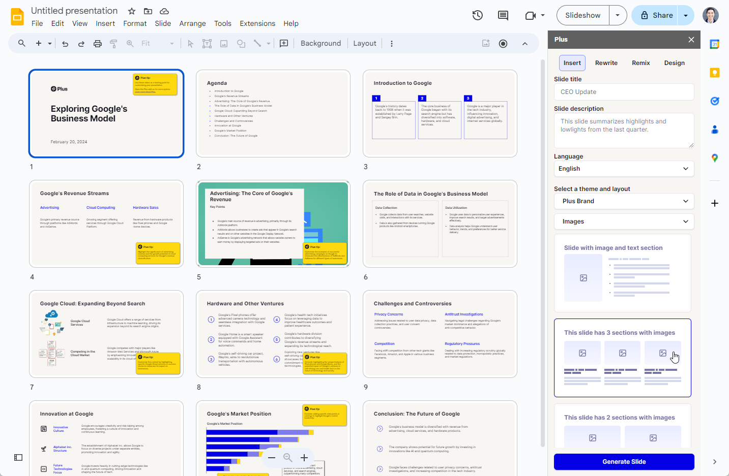The width and height of the screenshot is (729, 476).
Task: Switch to the Design tab
Action: (675, 63)
